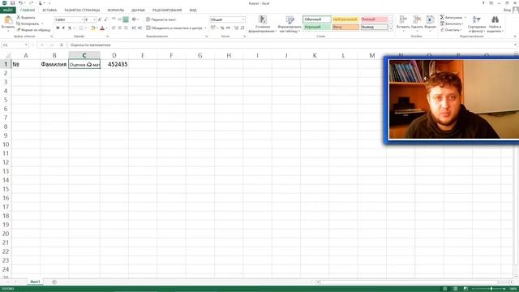519x292 pixels.
Task: Click Wrap Text (Перенести текст)
Action: coord(161,19)
